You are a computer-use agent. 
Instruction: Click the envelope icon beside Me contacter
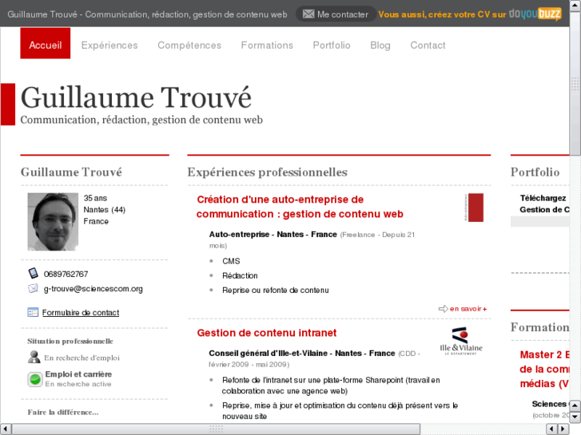(x=308, y=14)
